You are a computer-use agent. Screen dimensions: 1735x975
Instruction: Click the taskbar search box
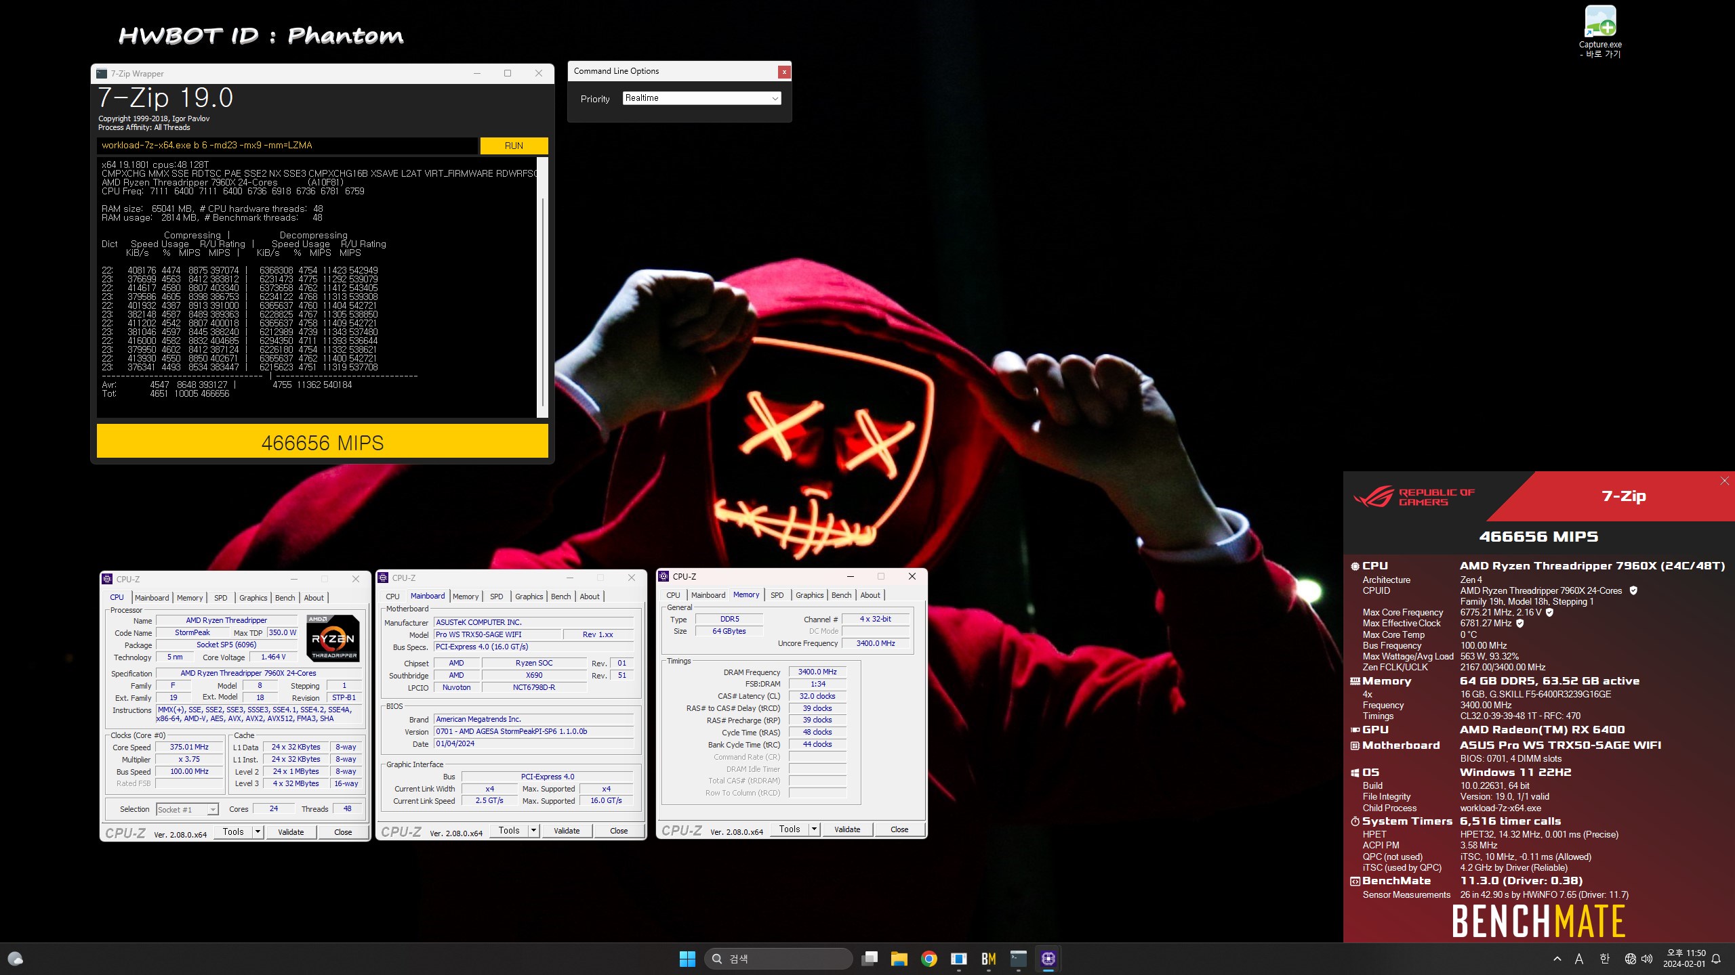click(779, 959)
